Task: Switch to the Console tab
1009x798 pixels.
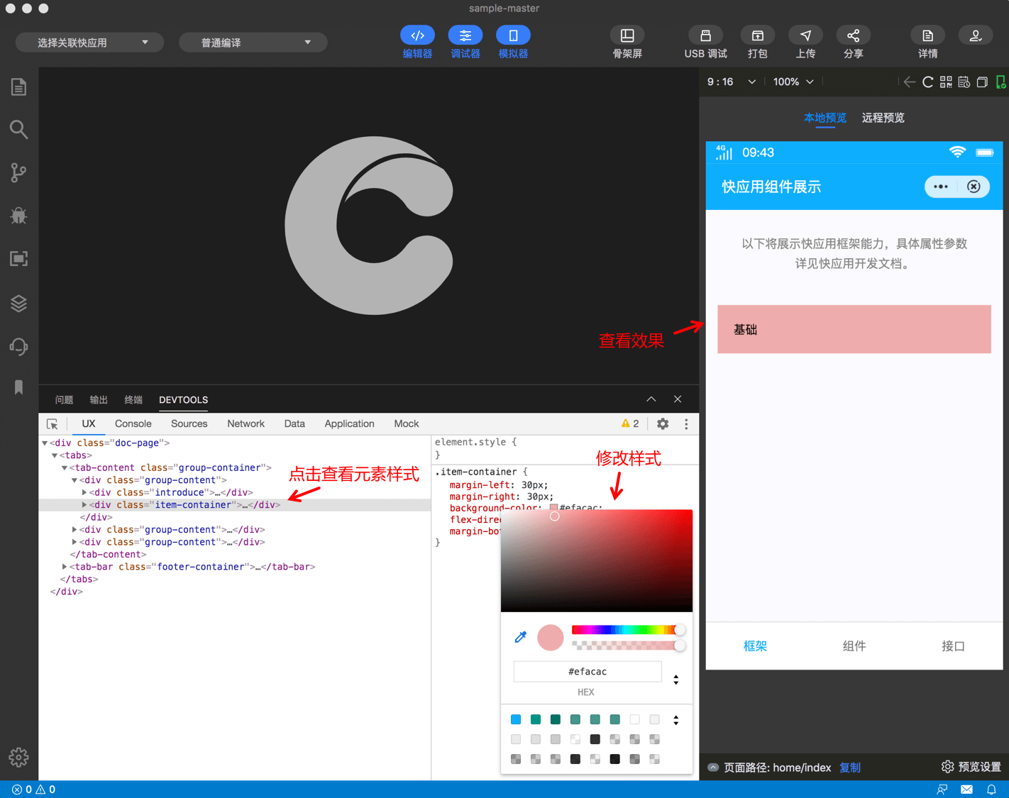Action: click(133, 423)
